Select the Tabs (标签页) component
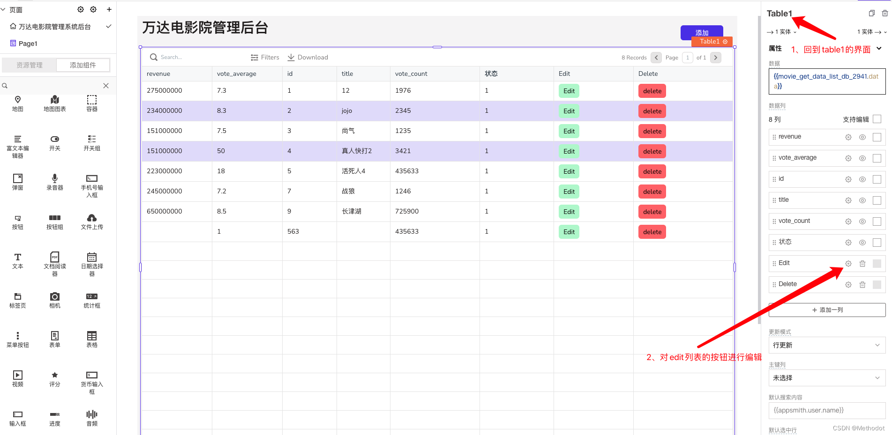 (18, 300)
